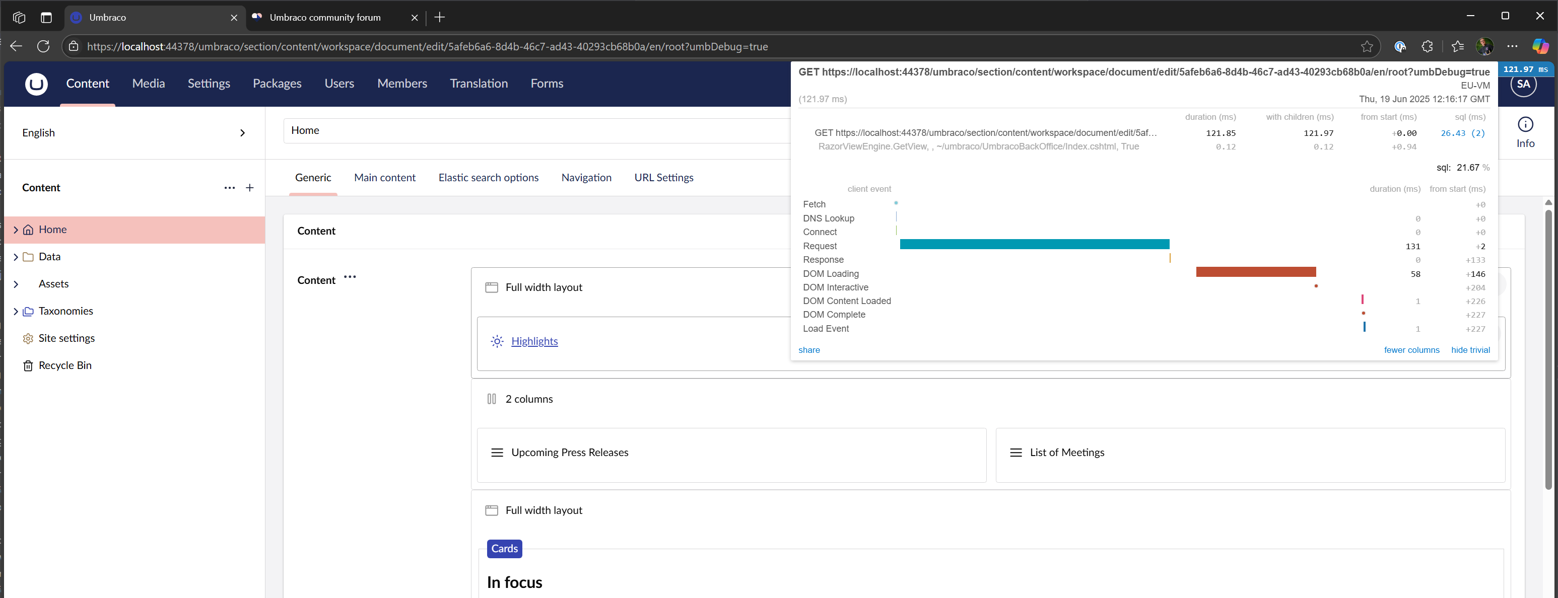The height and width of the screenshot is (598, 1558).
Task: Click Upcoming Press Releases list icon
Action: coord(497,453)
